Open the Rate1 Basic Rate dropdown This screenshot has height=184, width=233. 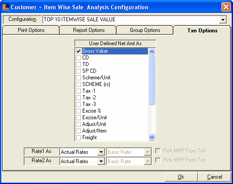coord(148,152)
